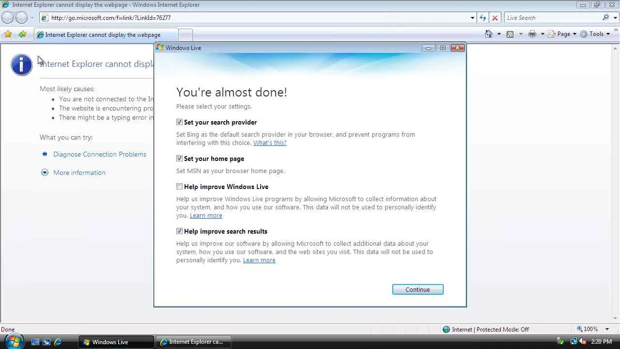The width and height of the screenshot is (620, 349).
Task: Click Show Desktop quick launch icon
Action: [35, 342]
